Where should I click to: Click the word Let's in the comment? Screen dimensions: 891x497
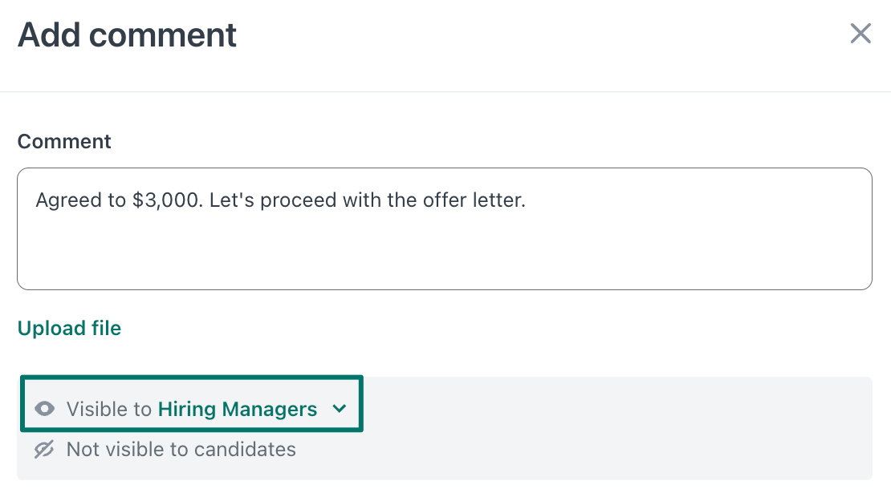[x=232, y=200]
